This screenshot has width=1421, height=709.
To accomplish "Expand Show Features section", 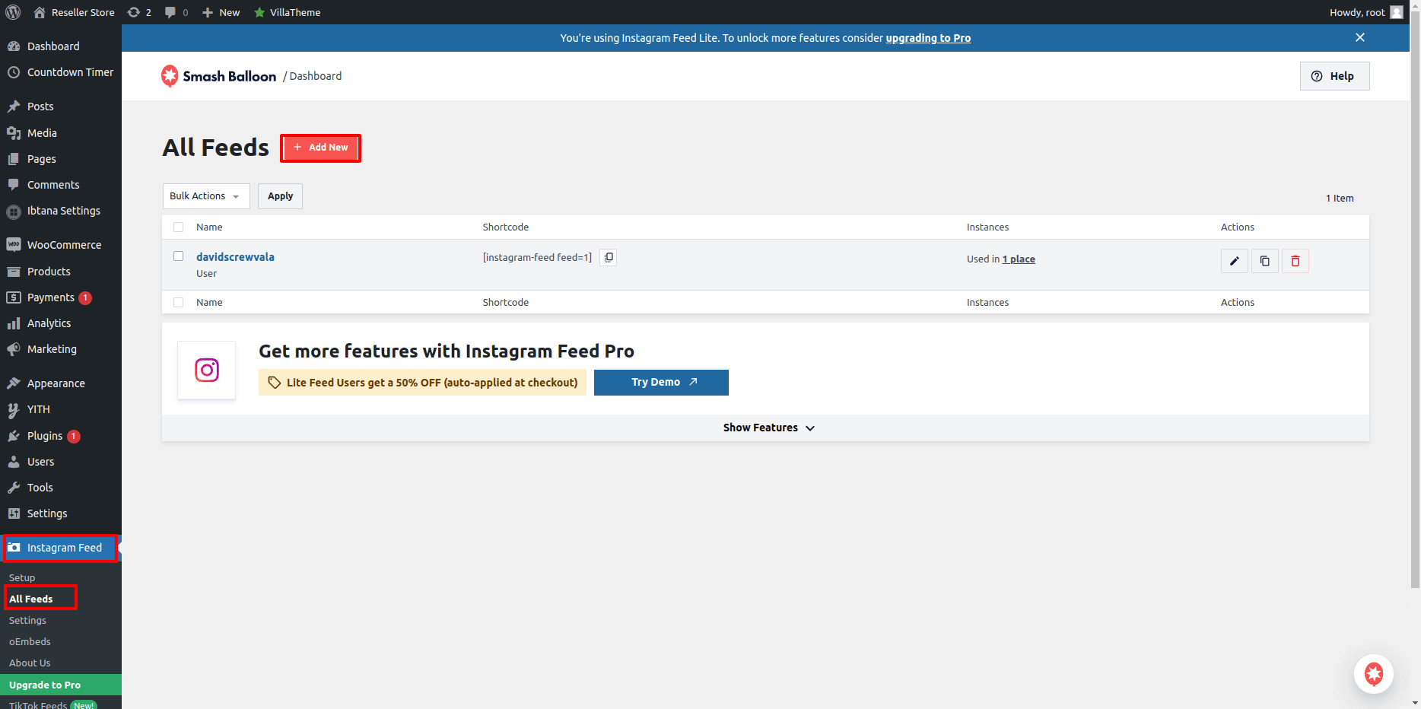I will tap(768, 428).
